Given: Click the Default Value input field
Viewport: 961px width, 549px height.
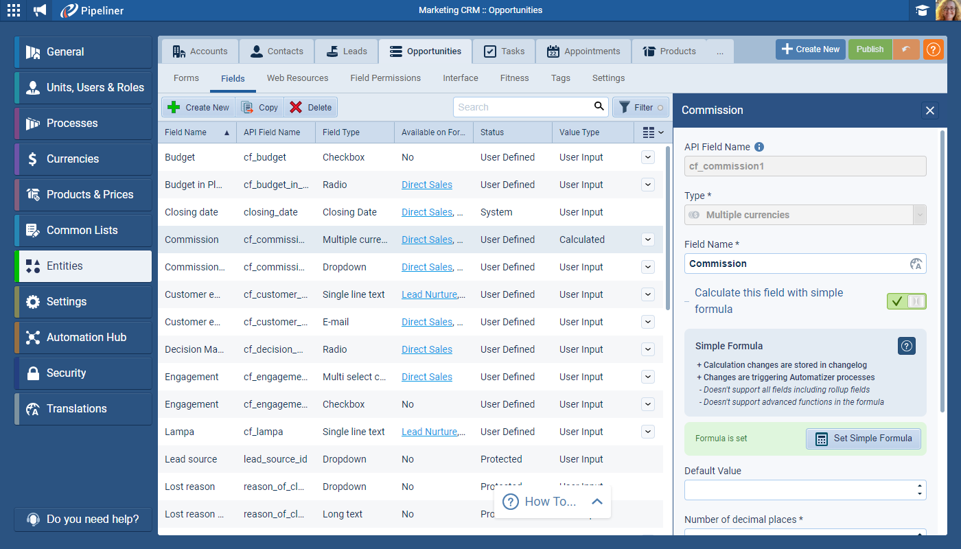Looking at the screenshot, I should click(800, 490).
